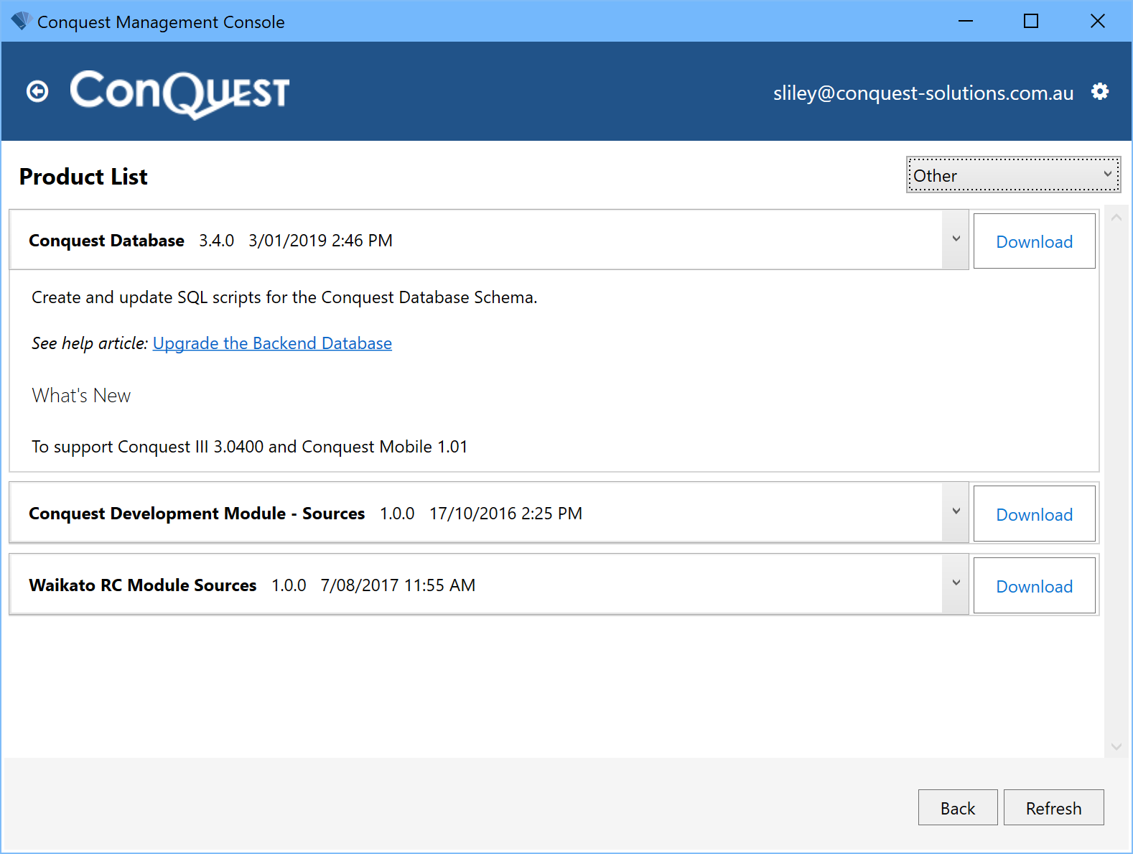This screenshot has height=854, width=1133.
Task: Close the Conquest Management Console window
Action: coord(1097,21)
